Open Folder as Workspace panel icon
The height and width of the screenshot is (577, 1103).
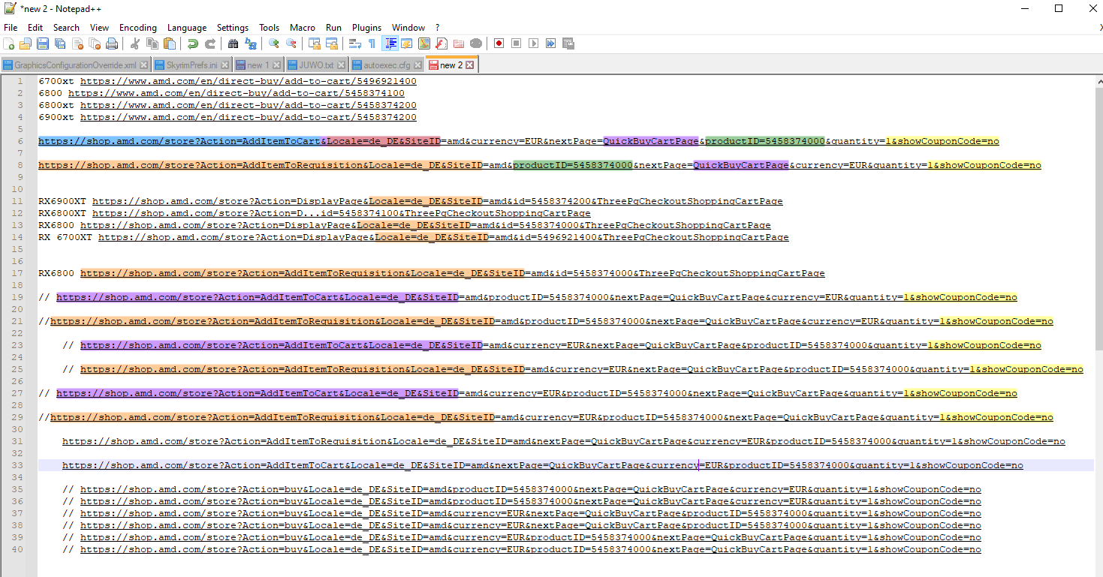tap(459, 44)
